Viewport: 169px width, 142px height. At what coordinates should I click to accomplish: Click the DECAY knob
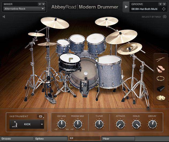click(x=152, y=124)
